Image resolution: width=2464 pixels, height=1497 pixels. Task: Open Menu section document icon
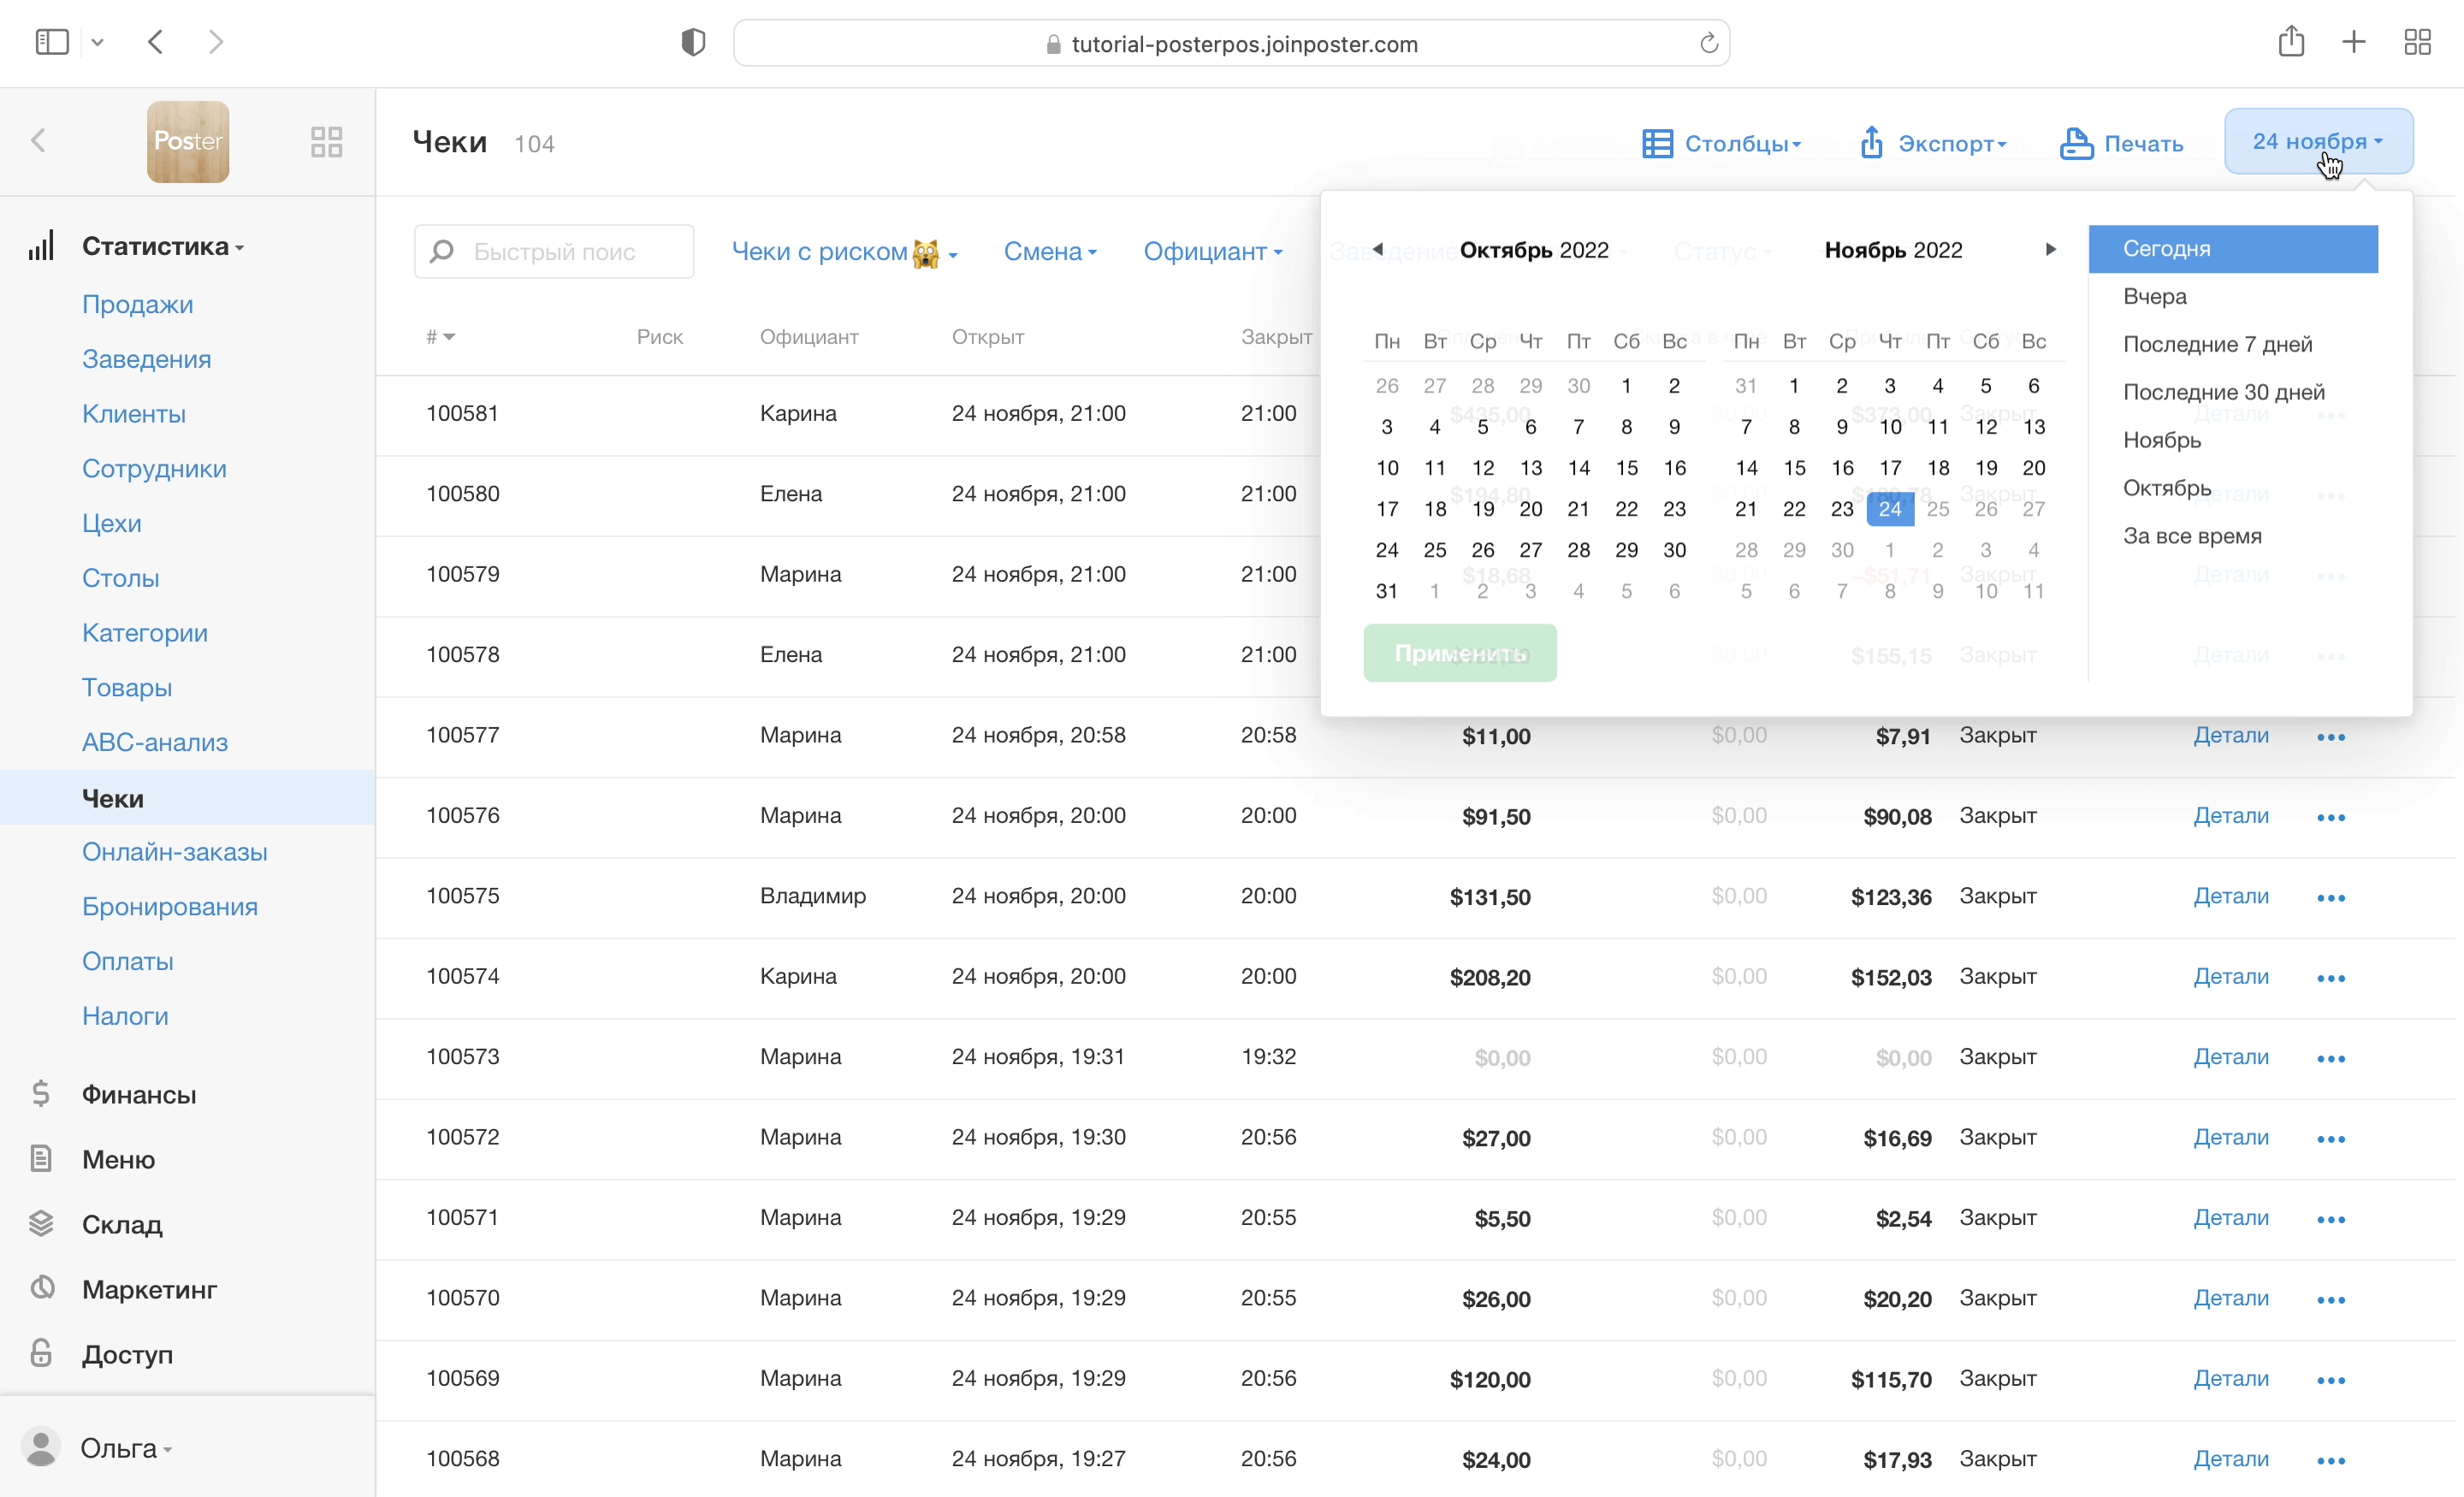(41, 1159)
